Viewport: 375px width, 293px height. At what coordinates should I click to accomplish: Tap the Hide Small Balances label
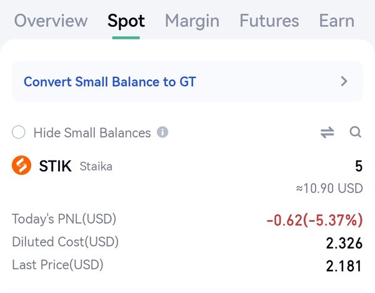pyautogui.click(x=92, y=132)
